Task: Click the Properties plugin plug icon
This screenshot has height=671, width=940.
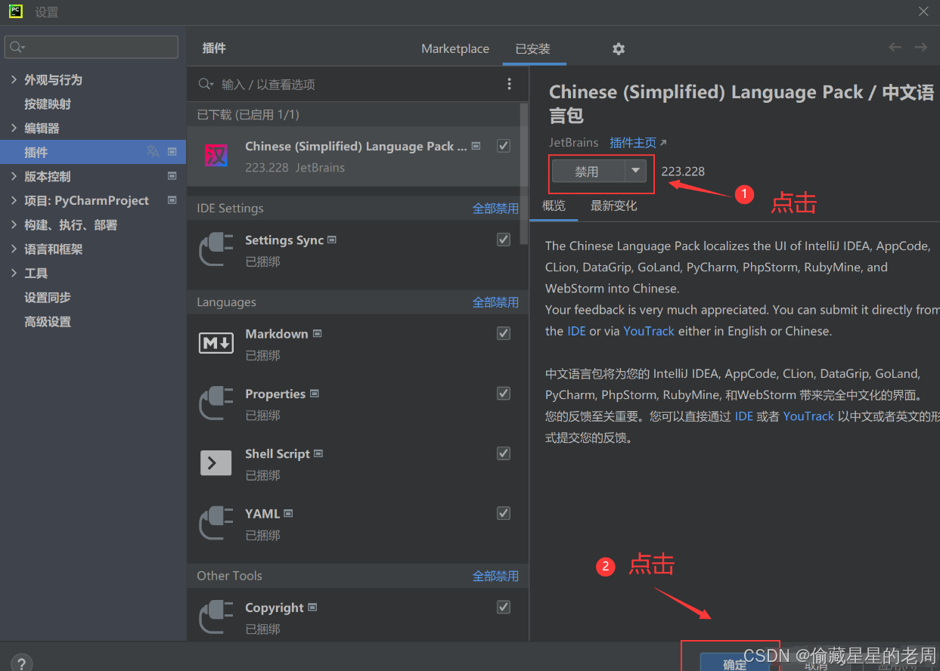Action: [x=216, y=404]
